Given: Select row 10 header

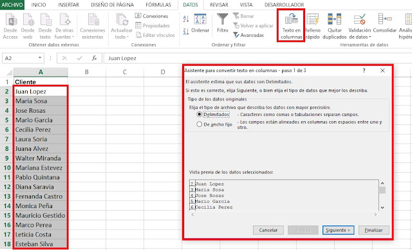Looking at the screenshot, I should click(x=7, y=168).
